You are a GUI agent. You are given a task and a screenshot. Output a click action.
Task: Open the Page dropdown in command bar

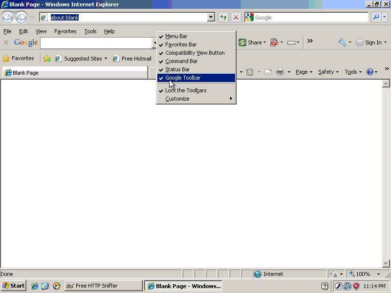tap(304, 72)
